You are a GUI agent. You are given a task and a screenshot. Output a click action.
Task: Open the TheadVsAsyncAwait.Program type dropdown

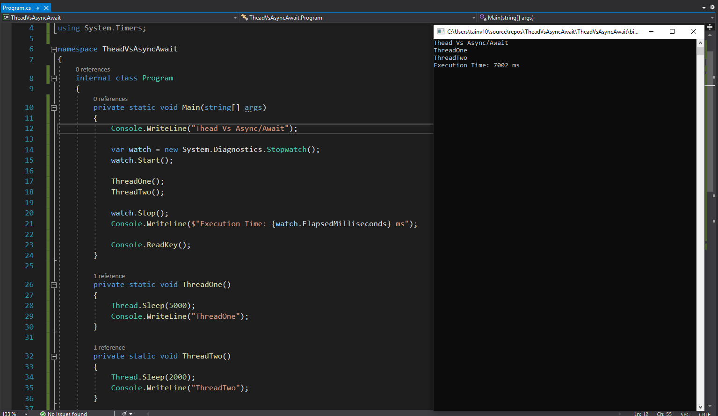474,18
